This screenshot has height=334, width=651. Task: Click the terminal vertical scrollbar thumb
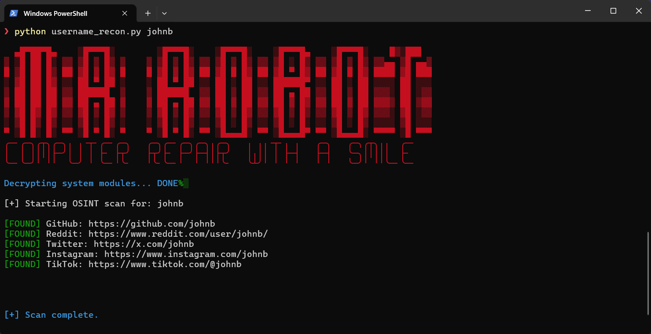pyautogui.click(x=648, y=273)
